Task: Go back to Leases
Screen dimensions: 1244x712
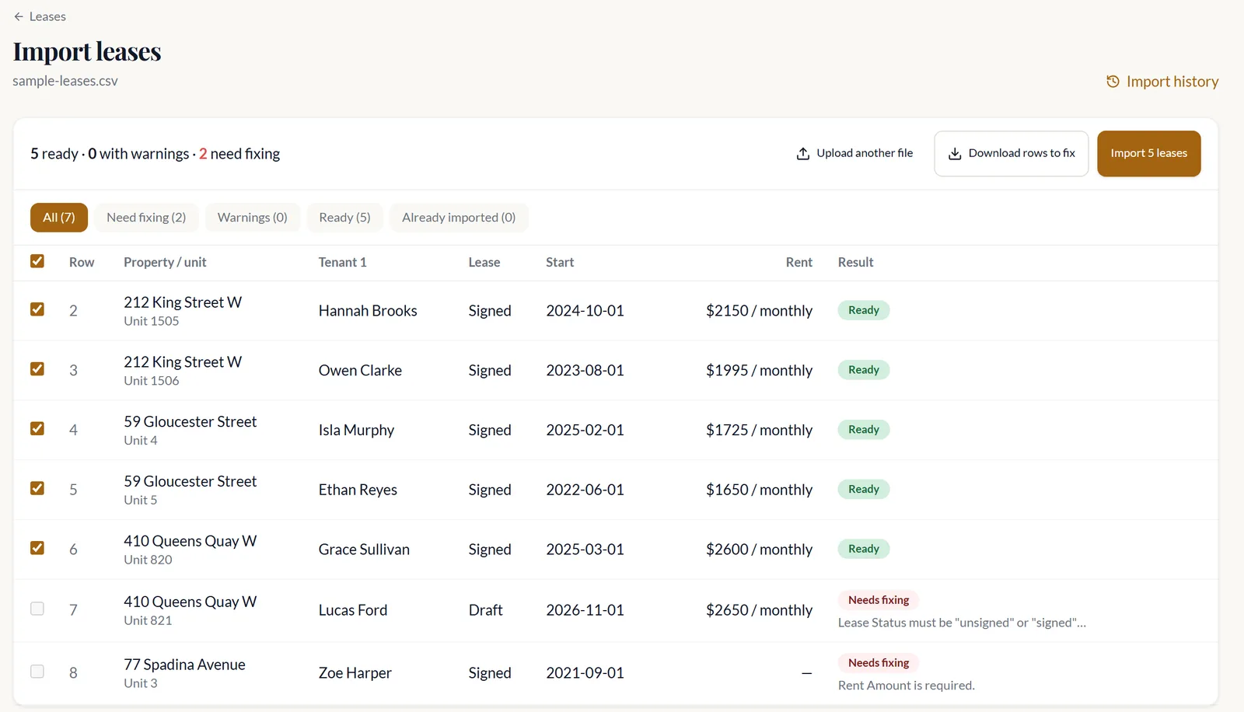Action: click(40, 16)
